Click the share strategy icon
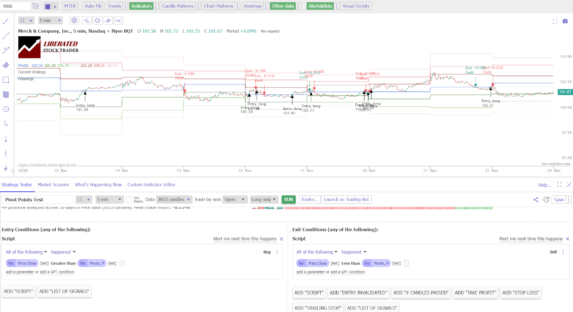This screenshot has width=573, height=312. coord(535,199)
